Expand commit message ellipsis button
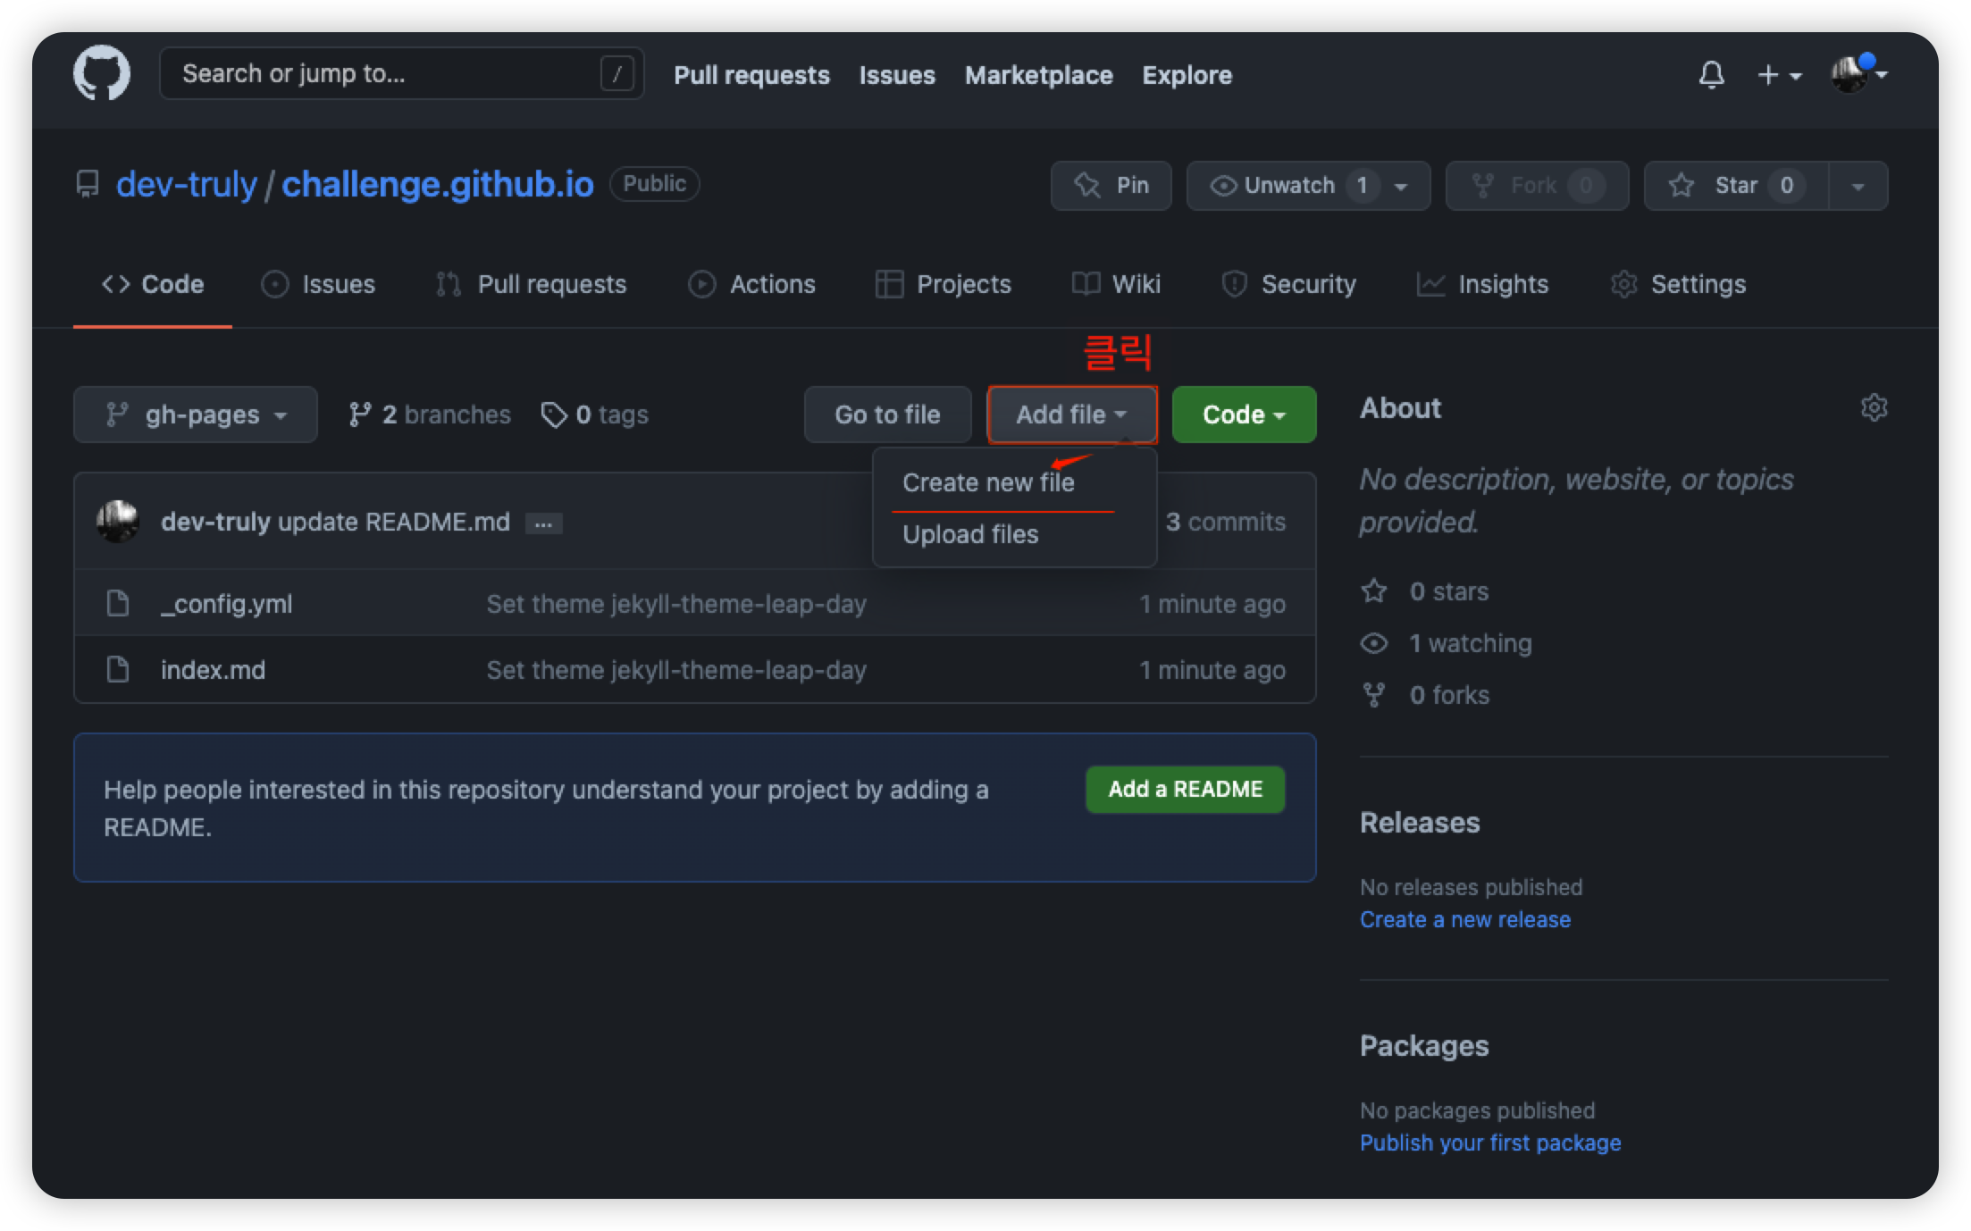 [543, 523]
